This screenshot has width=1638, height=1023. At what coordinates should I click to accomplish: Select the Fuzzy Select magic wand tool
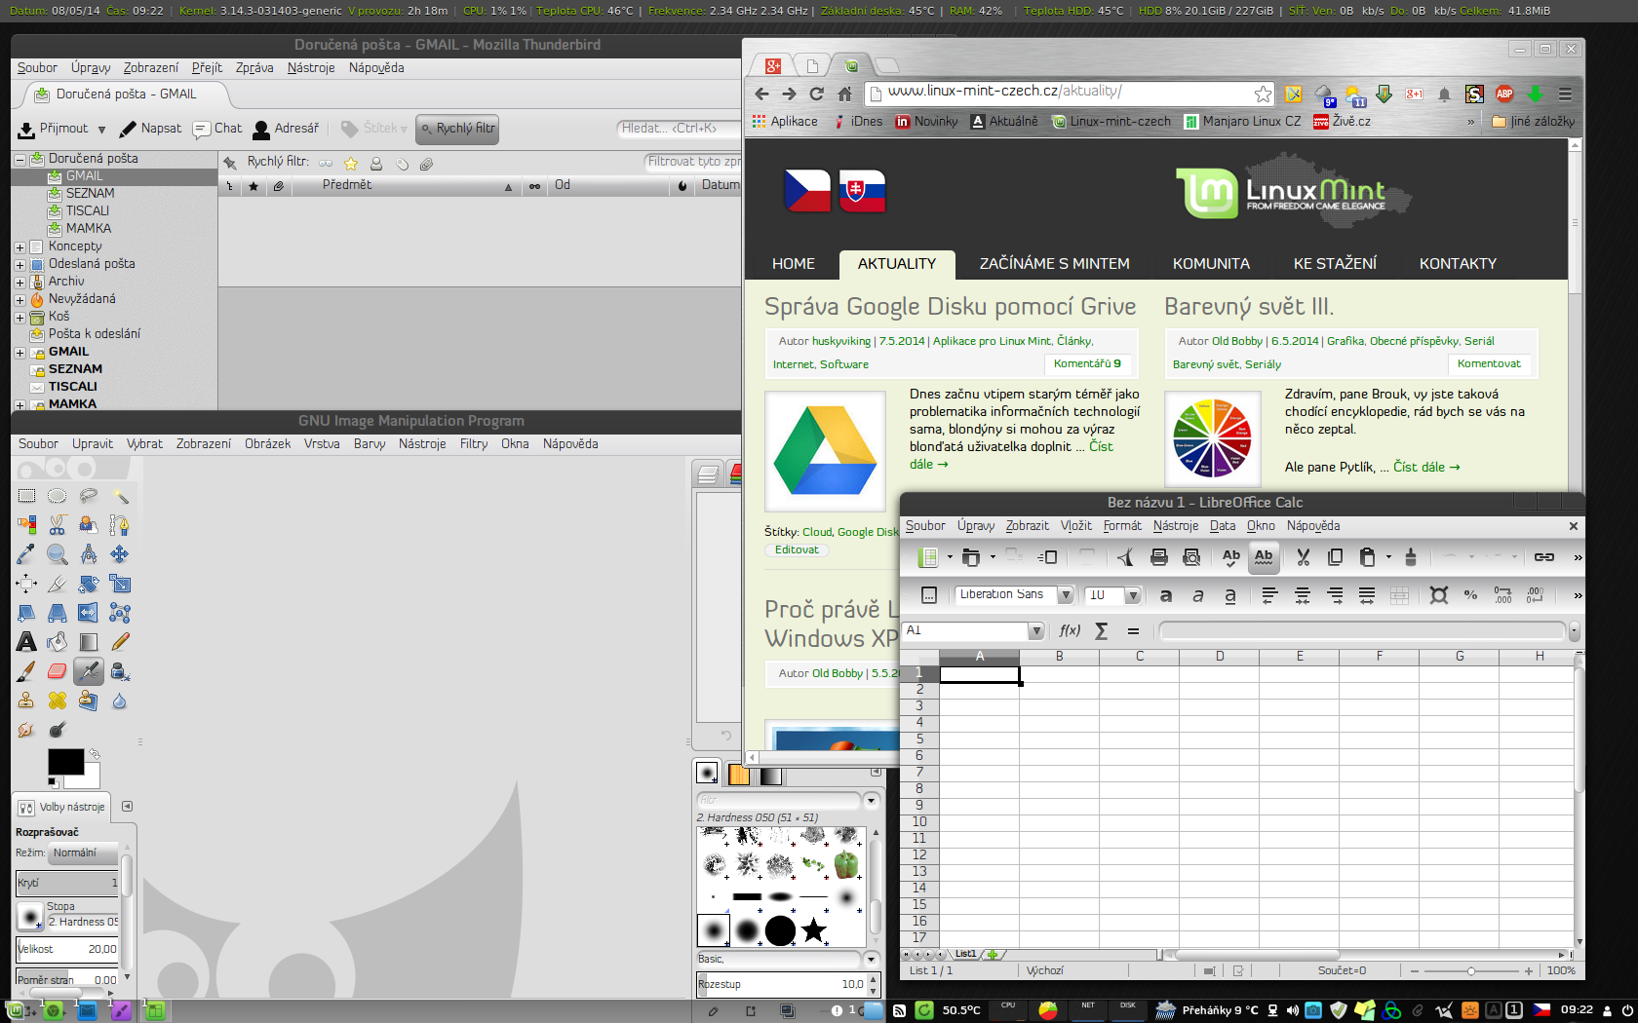tap(120, 496)
